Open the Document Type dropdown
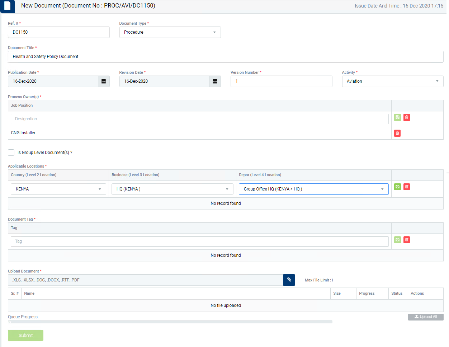 [x=170, y=32]
